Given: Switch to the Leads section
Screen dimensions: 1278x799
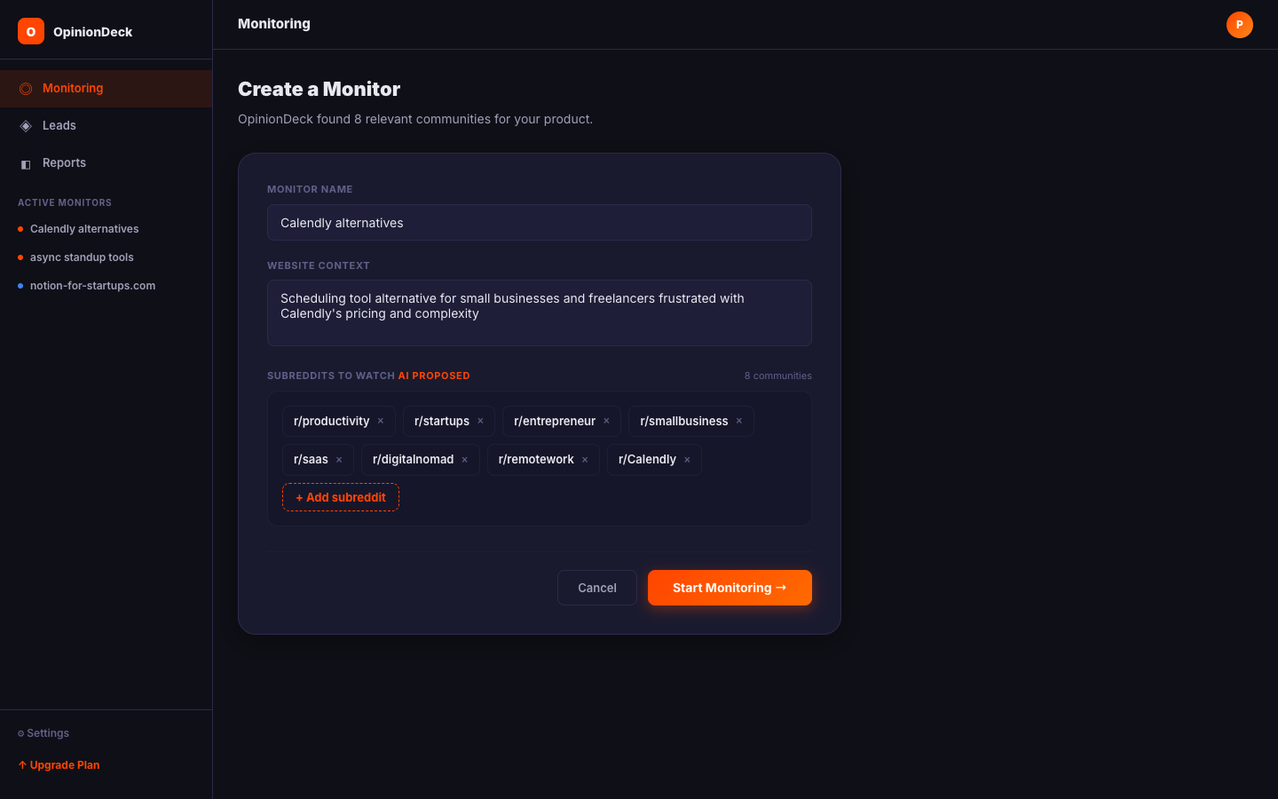Looking at the screenshot, I should (x=59, y=125).
